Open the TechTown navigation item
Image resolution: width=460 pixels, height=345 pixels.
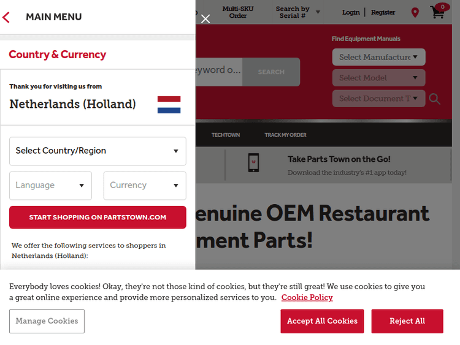[x=226, y=135]
